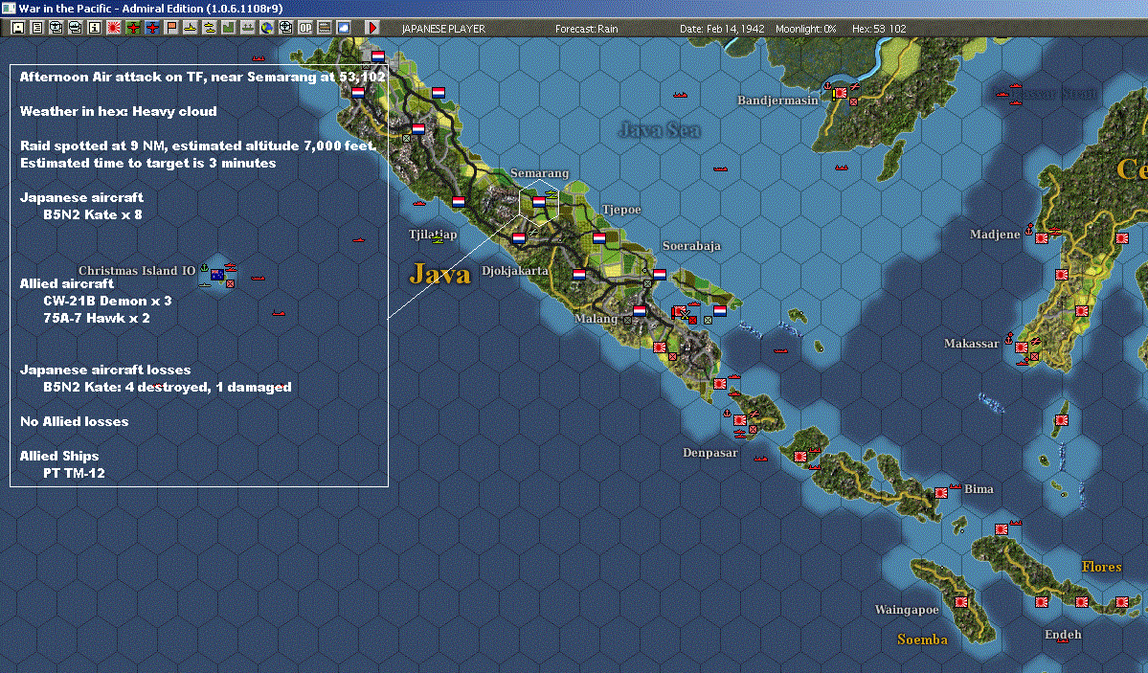Click the striped list icon left of cloud
Image resolution: width=1148 pixels, height=673 pixels.
click(x=325, y=28)
